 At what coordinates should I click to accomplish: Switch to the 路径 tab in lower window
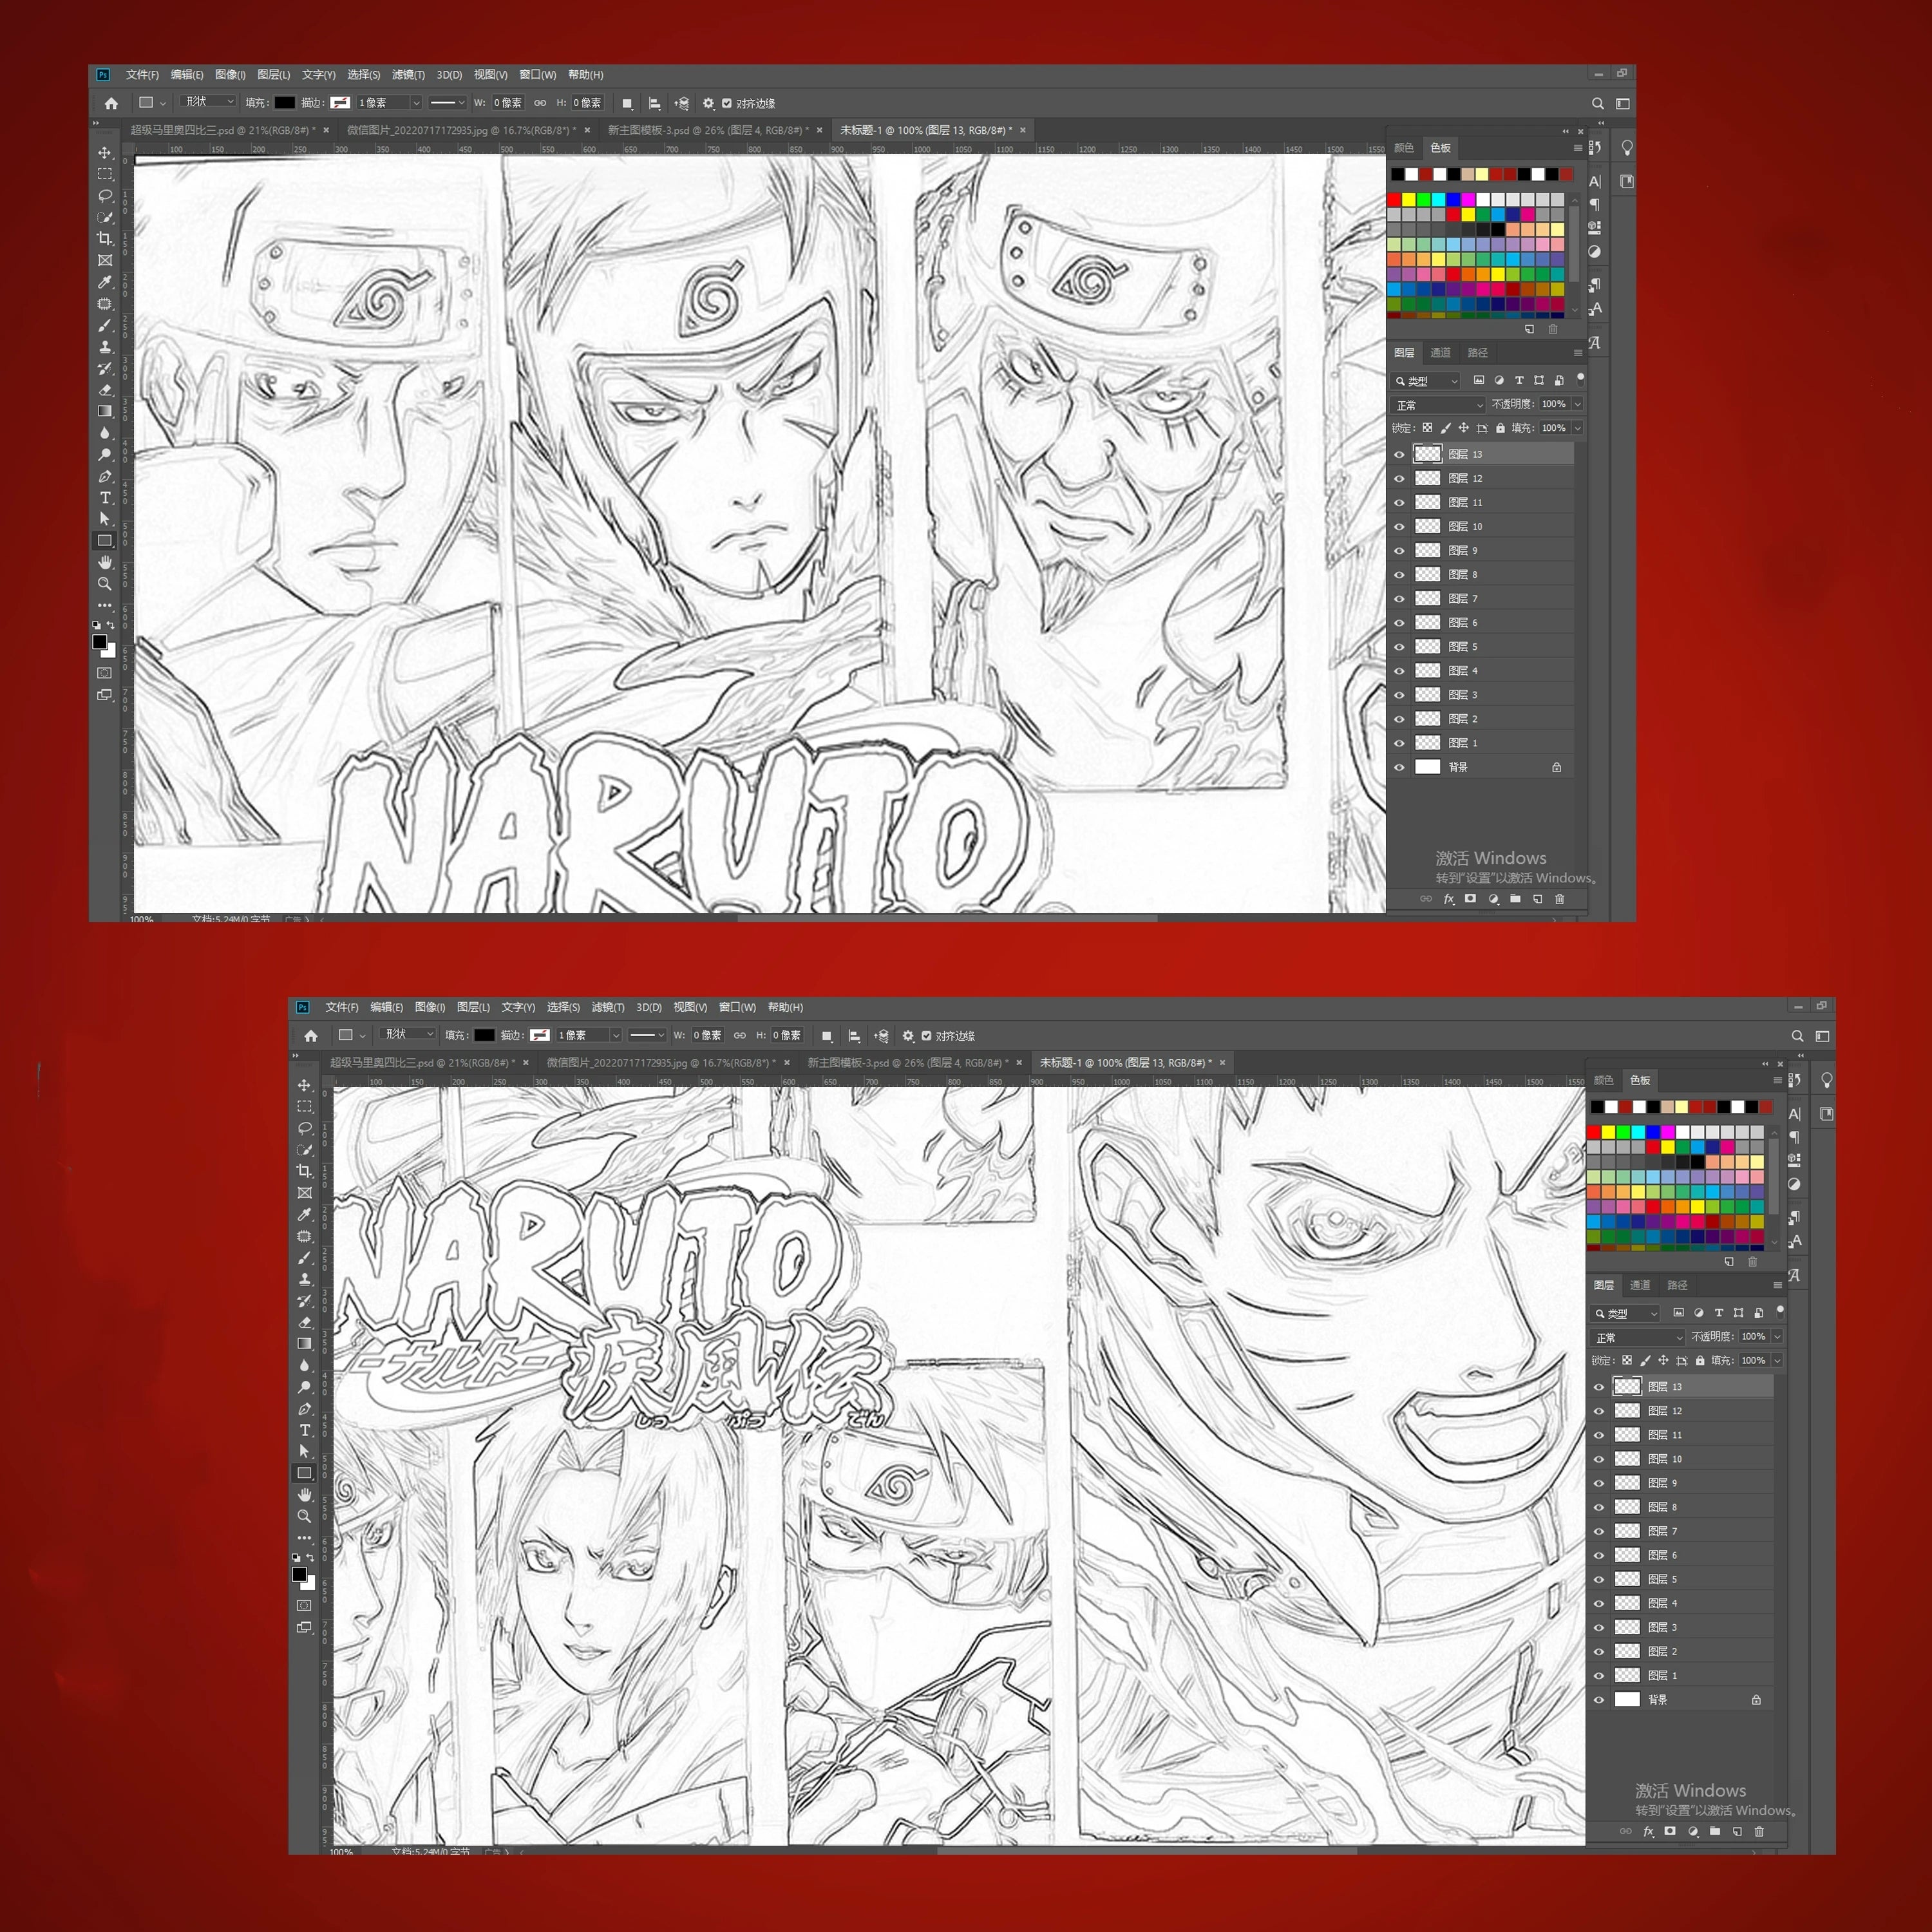point(1677,1285)
